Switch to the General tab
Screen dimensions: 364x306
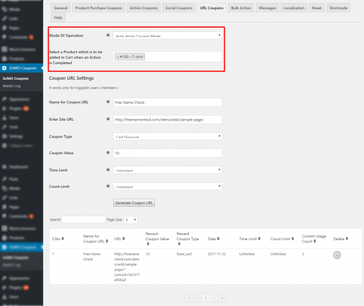(61, 8)
